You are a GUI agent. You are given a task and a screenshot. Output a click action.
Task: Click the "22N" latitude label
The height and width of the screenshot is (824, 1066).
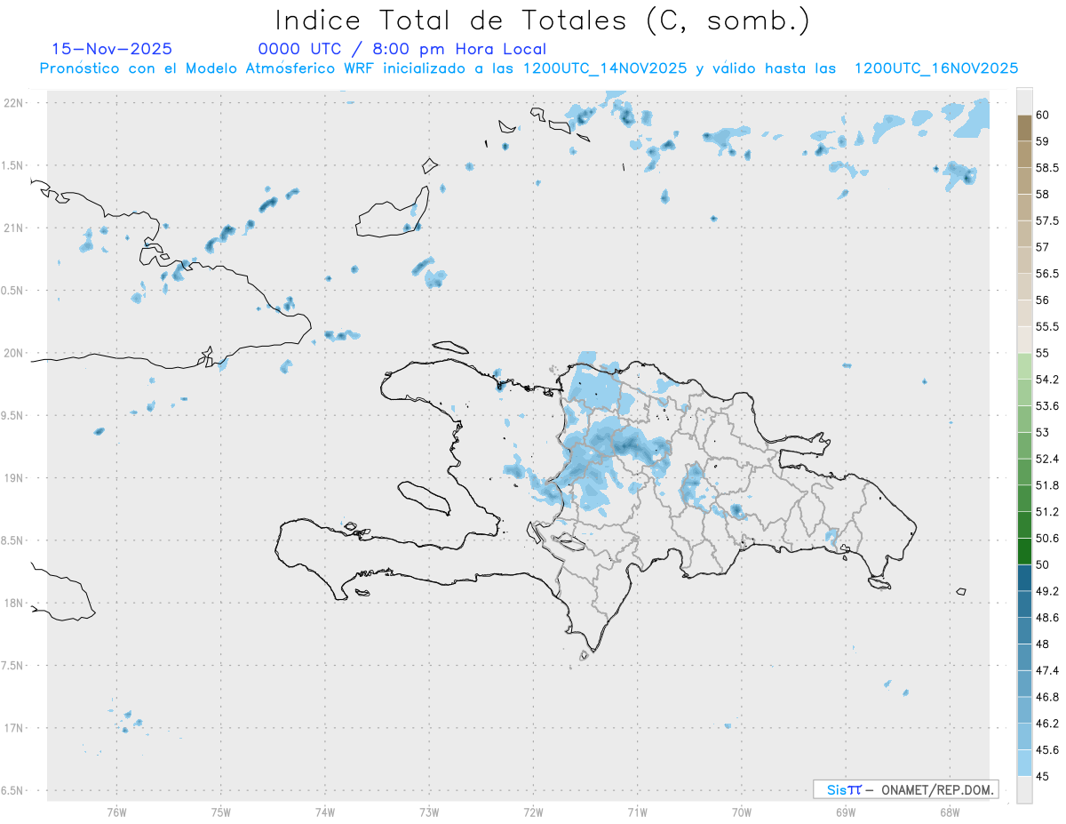click(14, 102)
